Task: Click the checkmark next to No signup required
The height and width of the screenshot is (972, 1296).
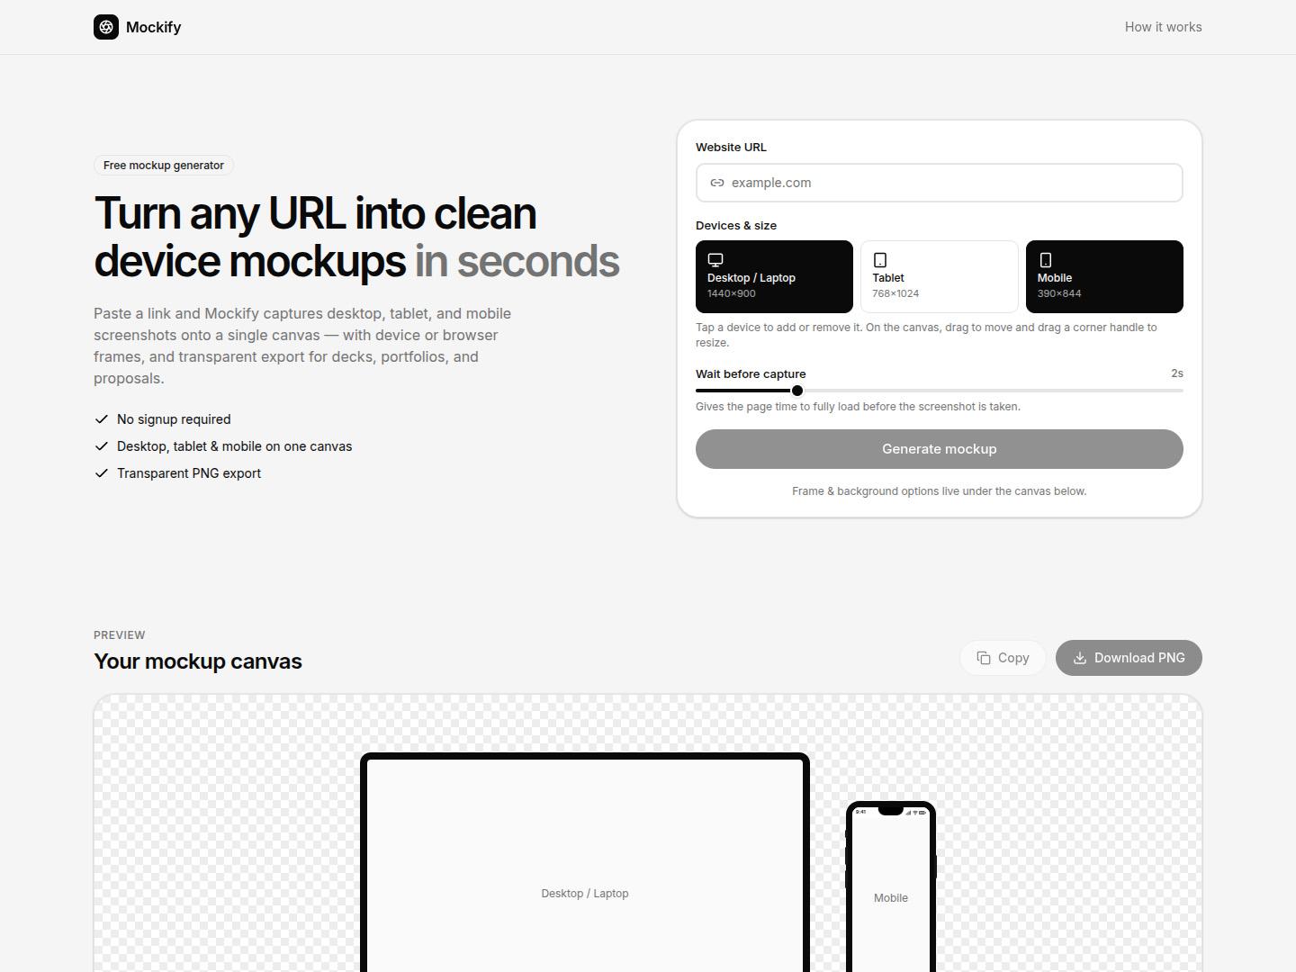Action: click(102, 419)
